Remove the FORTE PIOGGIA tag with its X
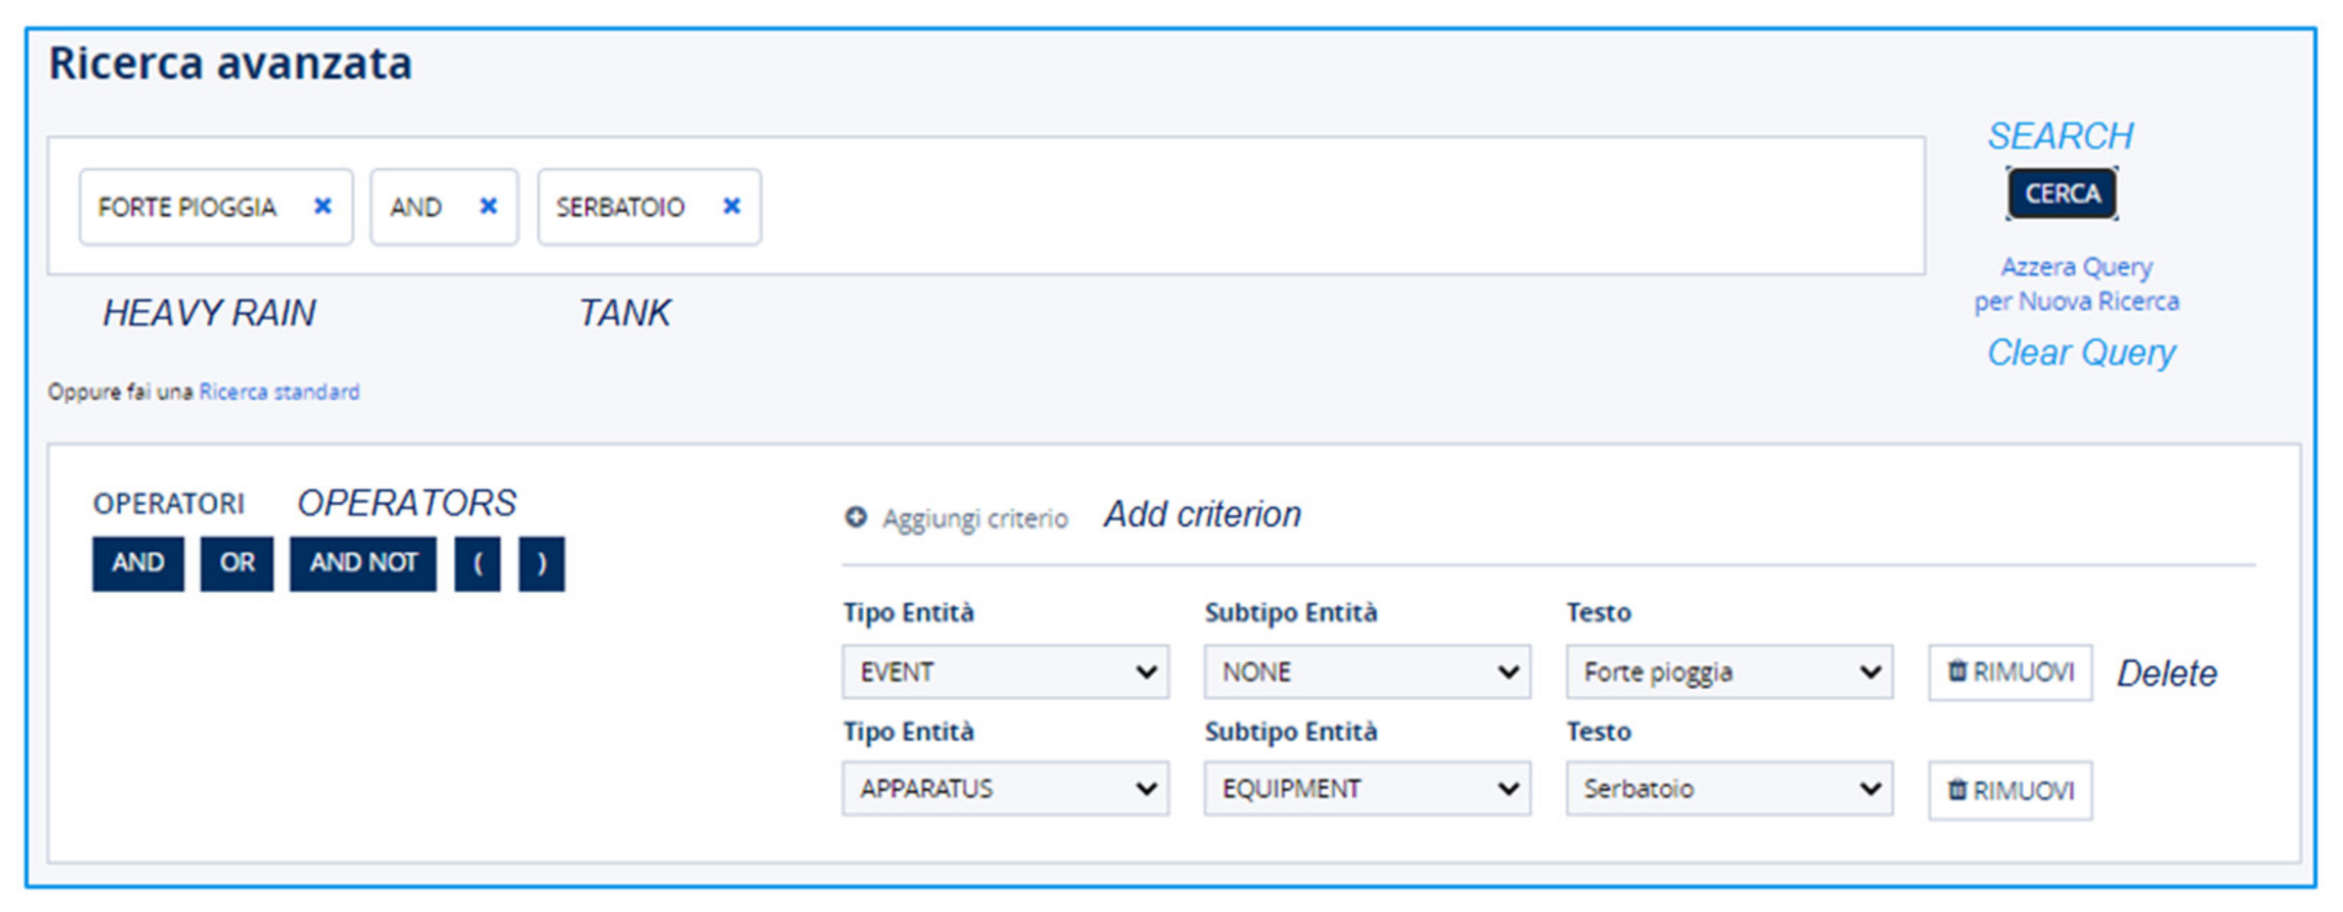Image resolution: width=2343 pixels, height=912 pixels. click(322, 206)
